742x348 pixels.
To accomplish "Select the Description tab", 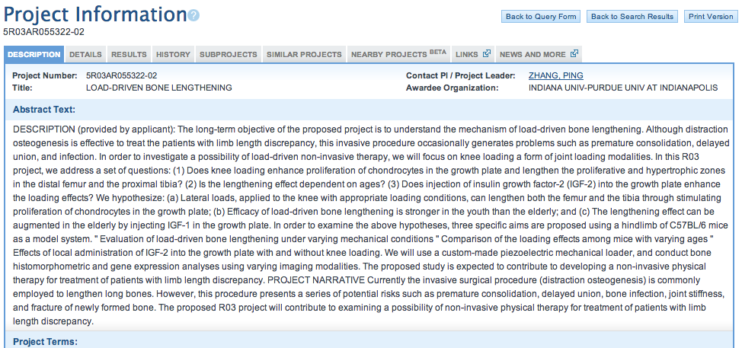I will coord(34,54).
